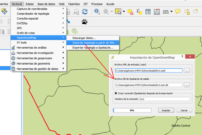Click the black paw print plugin icon

[x=84, y=21]
